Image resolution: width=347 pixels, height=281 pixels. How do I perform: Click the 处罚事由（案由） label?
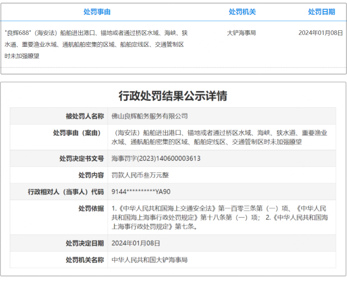(78, 133)
